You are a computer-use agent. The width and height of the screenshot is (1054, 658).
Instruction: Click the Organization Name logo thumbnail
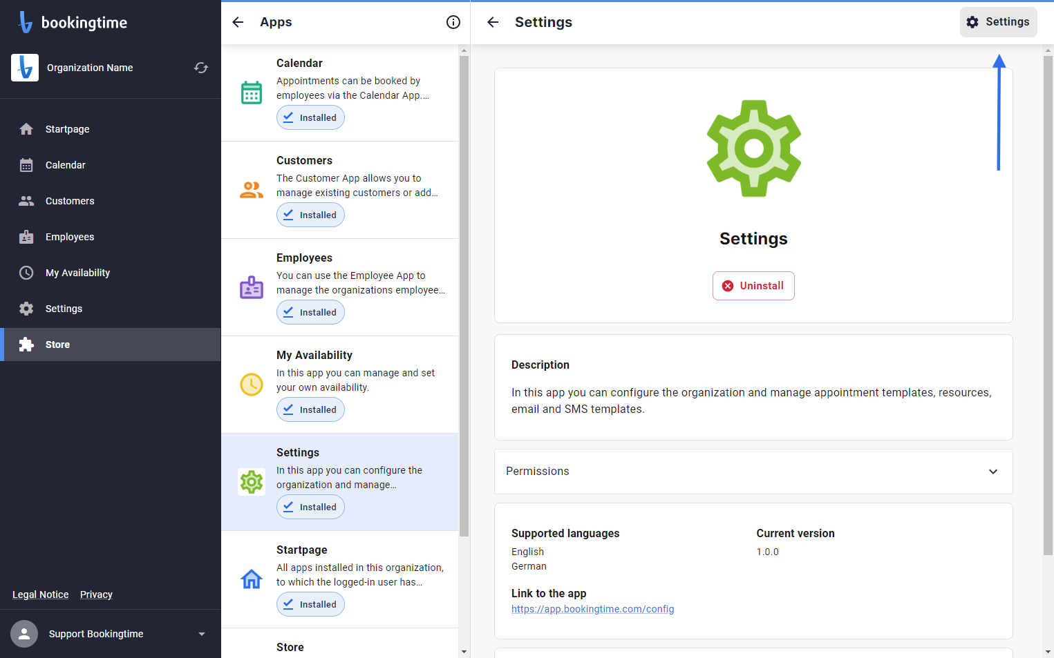point(25,68)
